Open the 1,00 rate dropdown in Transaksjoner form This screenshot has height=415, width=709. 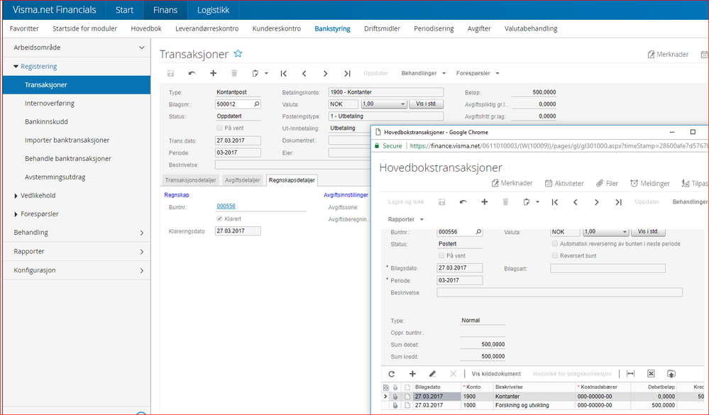click(x=384, y=104)
